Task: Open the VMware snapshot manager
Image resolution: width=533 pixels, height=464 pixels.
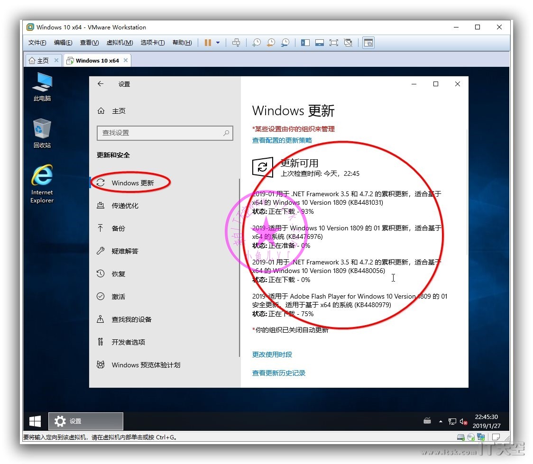Action: tap(285, 43)
